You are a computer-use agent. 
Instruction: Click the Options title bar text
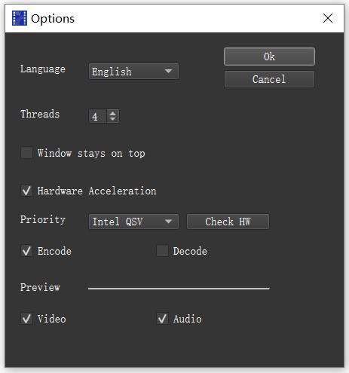(x=53, y=19)
